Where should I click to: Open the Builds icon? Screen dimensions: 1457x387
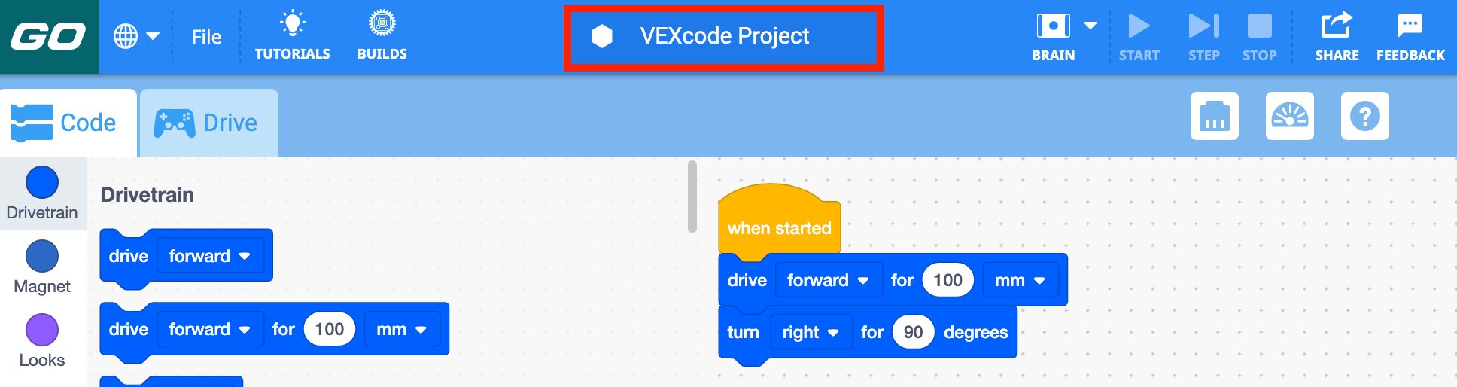tap(382, 23)
